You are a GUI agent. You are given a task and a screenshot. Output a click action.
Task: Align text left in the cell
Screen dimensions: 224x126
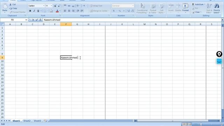(x=65, y=11)
